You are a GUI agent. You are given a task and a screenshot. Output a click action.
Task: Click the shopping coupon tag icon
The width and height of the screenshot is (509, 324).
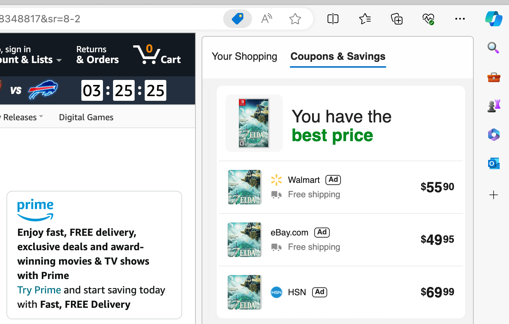(237, 19)
